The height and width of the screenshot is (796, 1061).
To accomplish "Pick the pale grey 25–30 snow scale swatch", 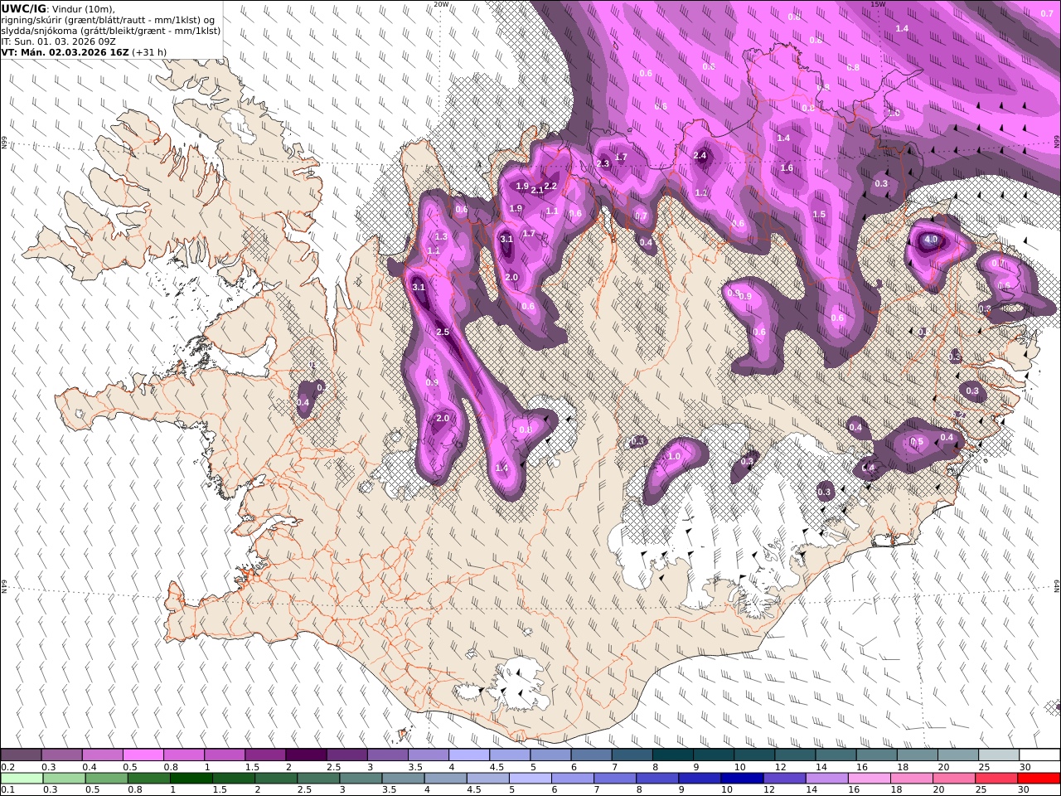I will 999,755.
